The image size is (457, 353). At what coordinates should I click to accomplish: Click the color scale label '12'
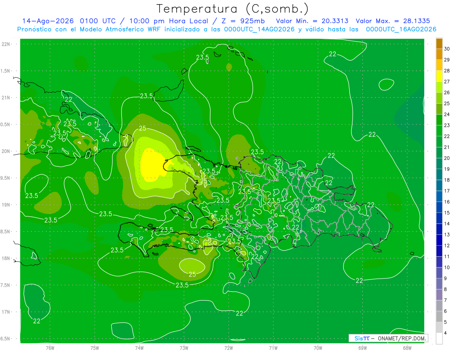tap(447, 246)
